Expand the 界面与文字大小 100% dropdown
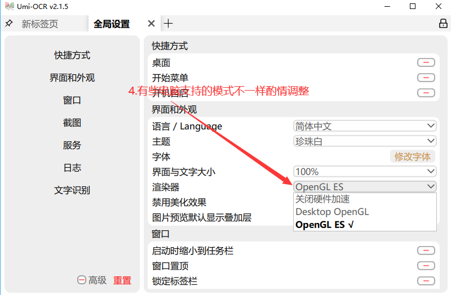This screenshot has height=295, width=451. (x=365, y=172)
